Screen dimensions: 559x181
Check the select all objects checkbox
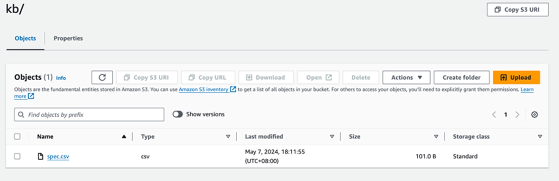click(x=17, y=136)
